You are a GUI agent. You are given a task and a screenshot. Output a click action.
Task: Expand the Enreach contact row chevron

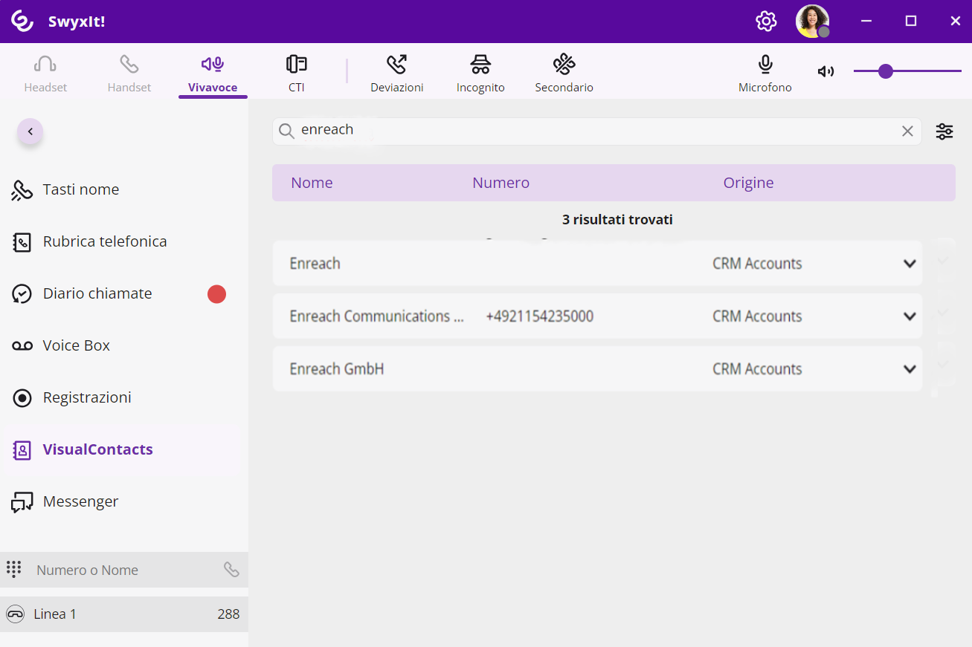pos(910,264)
